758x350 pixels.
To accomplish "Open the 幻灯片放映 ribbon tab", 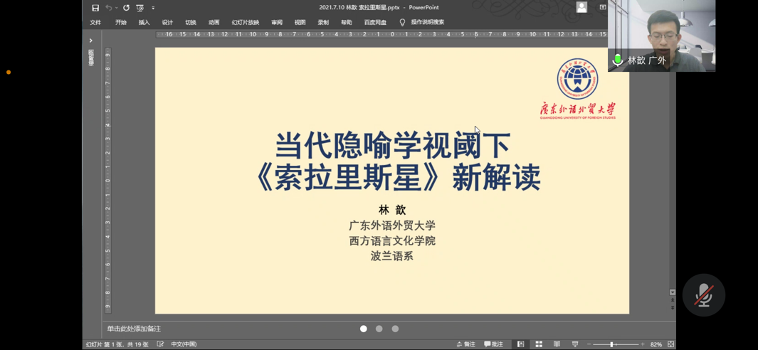I will pyautogui.click(x=245, y=23).
